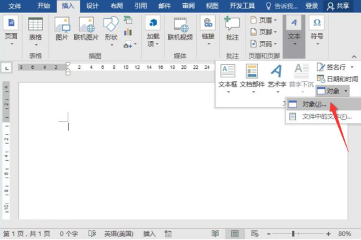Click the proofing spell-check book icon
Screen dimensions: 361x240
tap(92, 233)
